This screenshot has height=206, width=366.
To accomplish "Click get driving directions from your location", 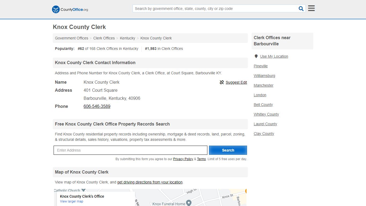I will pos(150,182).
